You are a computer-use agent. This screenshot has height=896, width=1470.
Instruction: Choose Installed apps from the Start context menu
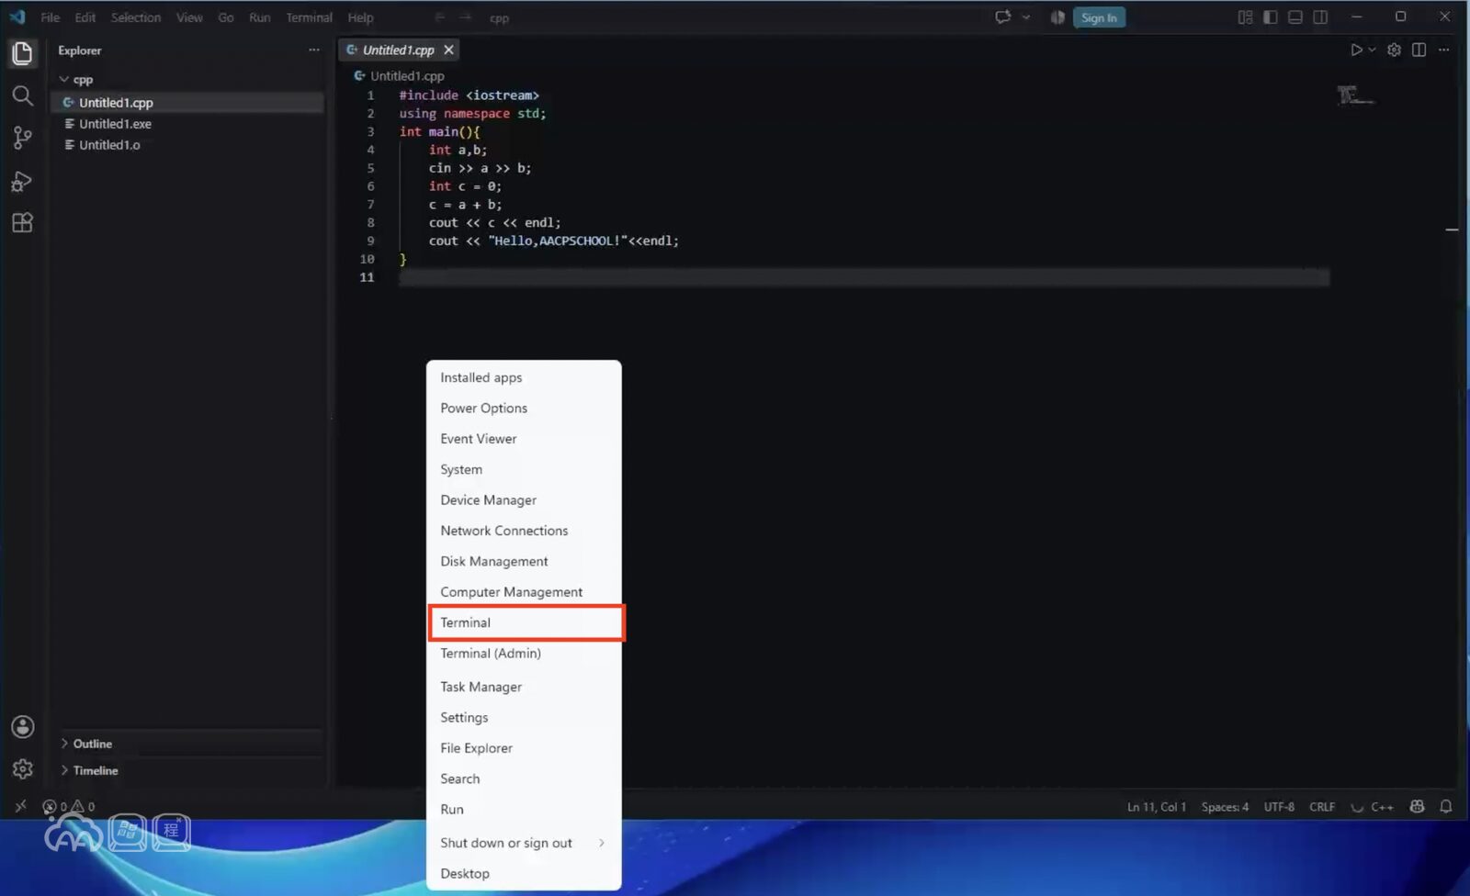pyautogui.click(x=524, y=377)
